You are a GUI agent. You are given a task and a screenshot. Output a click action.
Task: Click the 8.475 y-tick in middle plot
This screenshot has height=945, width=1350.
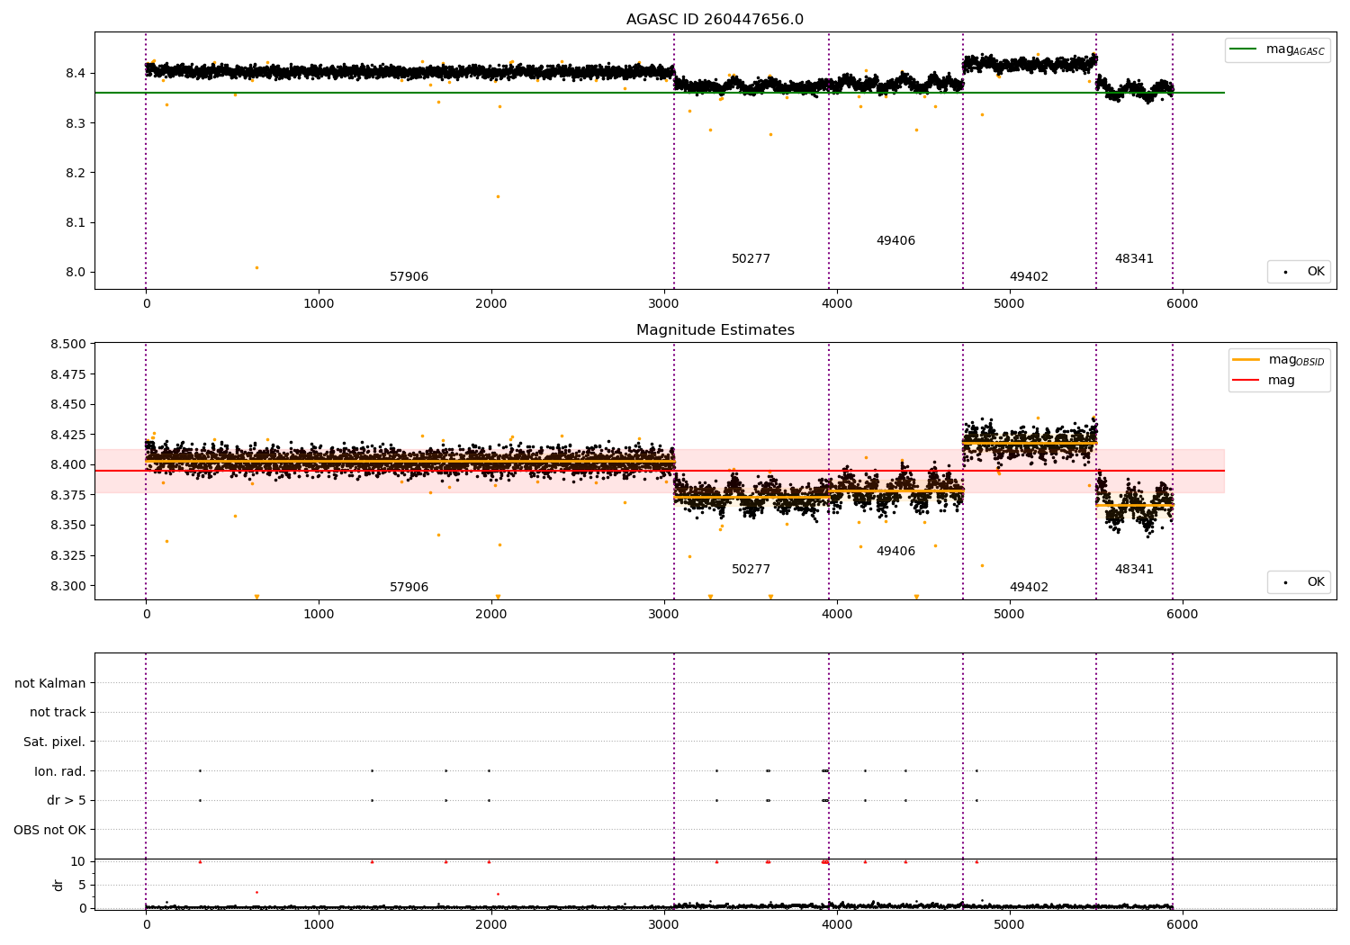coord(70,374)
